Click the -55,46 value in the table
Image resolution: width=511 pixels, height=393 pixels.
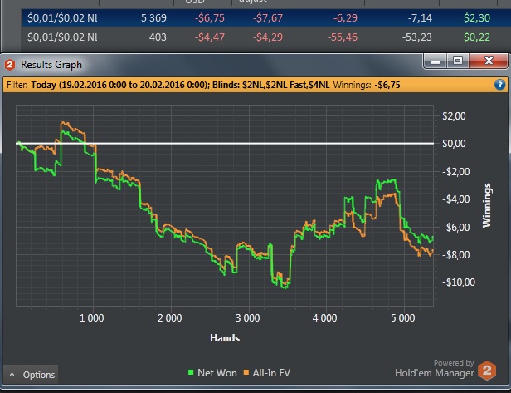pyautogui.click(x=342, y=37)
